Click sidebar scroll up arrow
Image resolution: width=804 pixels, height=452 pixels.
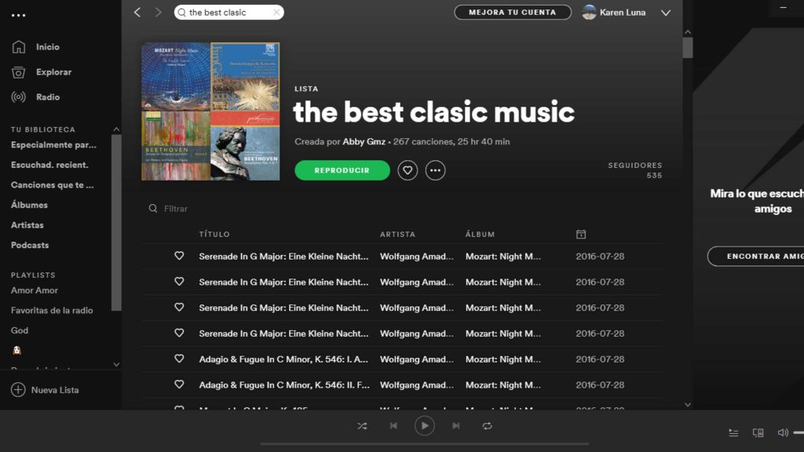[x=116, y=129]
